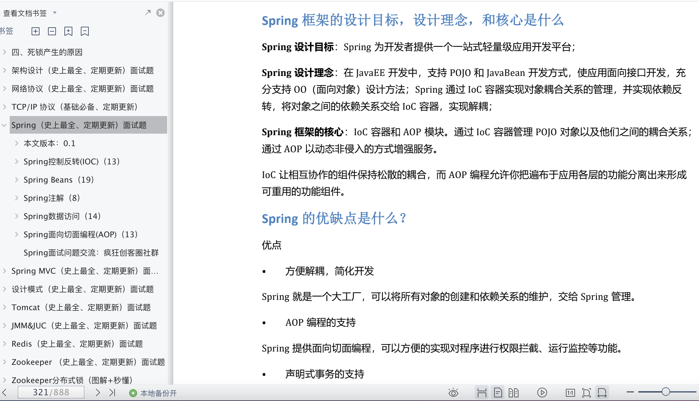This screenshot has height=401, width=699.
Task: Expand Spring Beans（19）bookmark
Action: (17, 180)
